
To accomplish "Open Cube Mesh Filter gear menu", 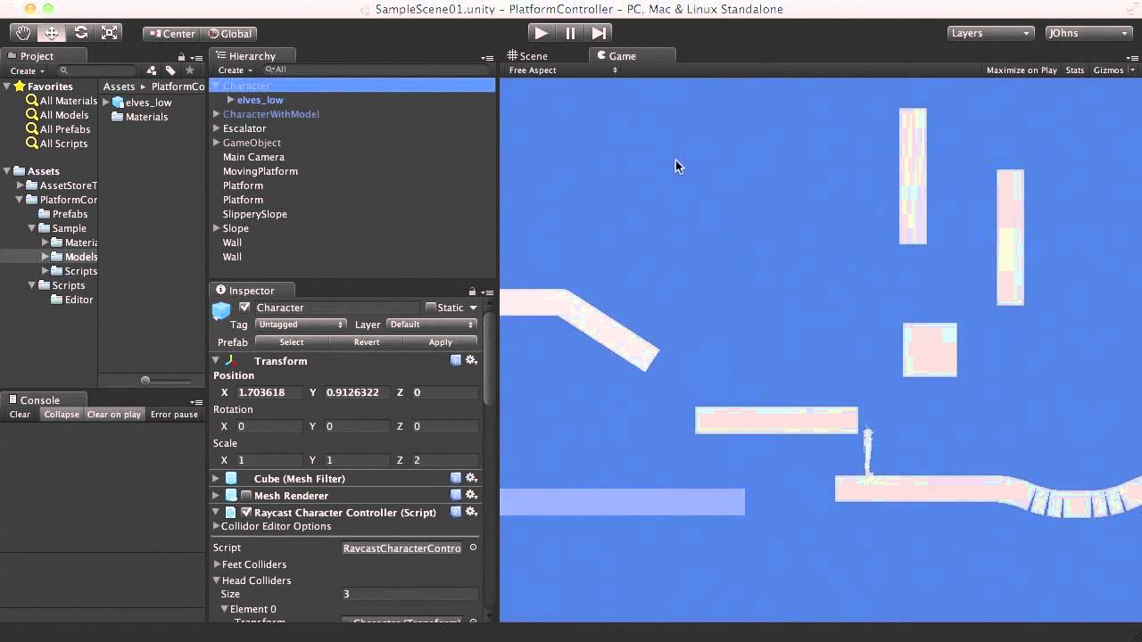I will (x=472, y=478).
